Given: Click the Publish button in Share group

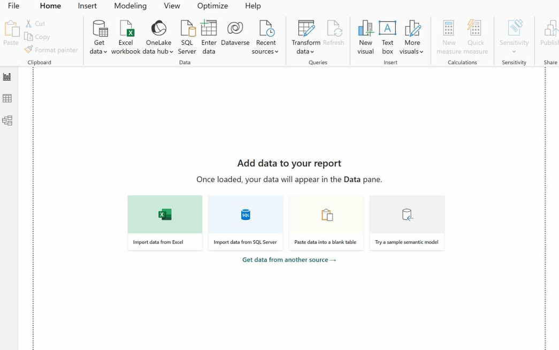Looking at the screenshot, I should point(549,33).
